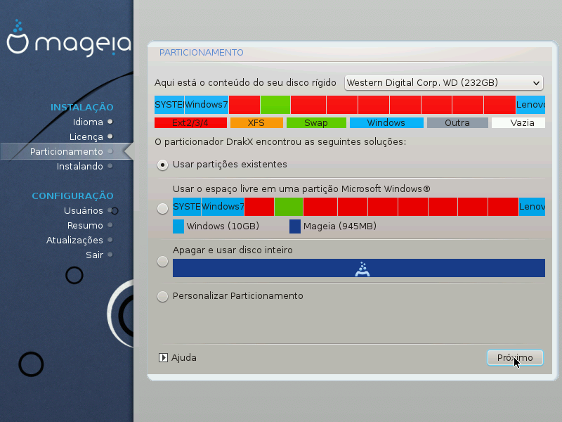Click the Sair step in the sidebar
The height and width of the screenshot is (422, 562).
(94, 255)
